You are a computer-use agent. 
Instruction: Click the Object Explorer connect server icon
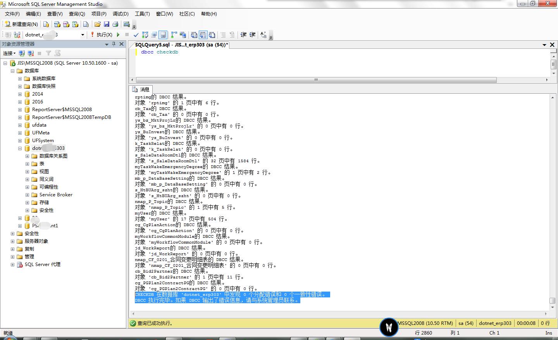pos(22,53)
